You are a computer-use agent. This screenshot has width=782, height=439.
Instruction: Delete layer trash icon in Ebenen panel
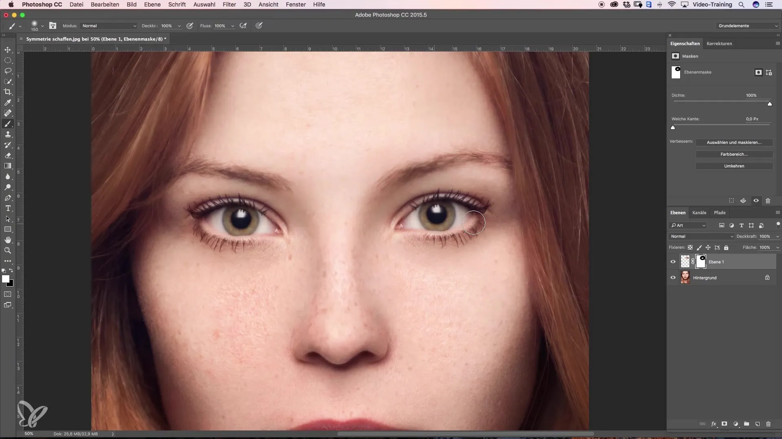point(768,424)
